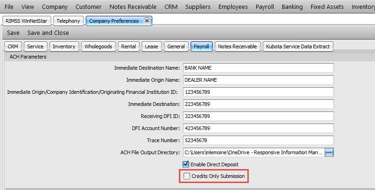
Task: Open the File menu
Action: (9, 7)
